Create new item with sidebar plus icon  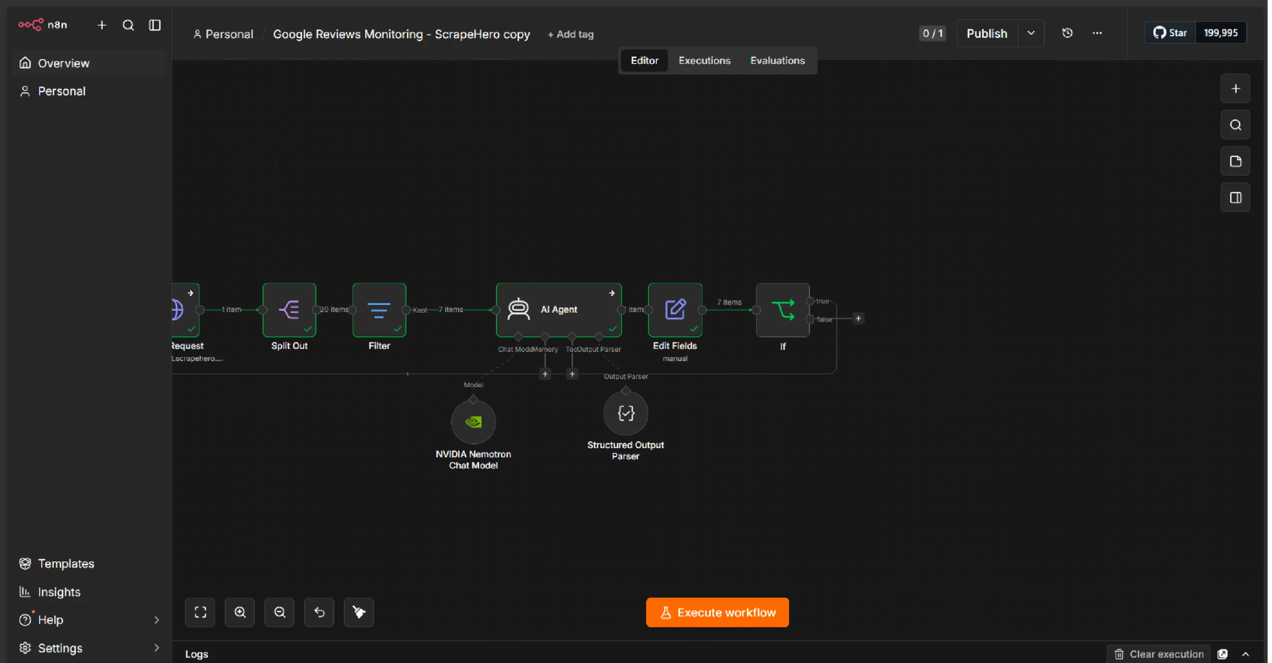(102, 25)
